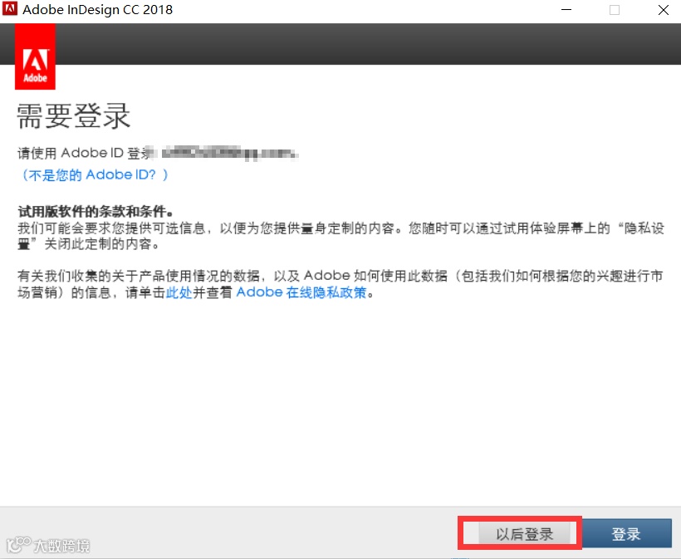Click the Adobe InDesign CC 2018 title text

[x=98, y=10]
